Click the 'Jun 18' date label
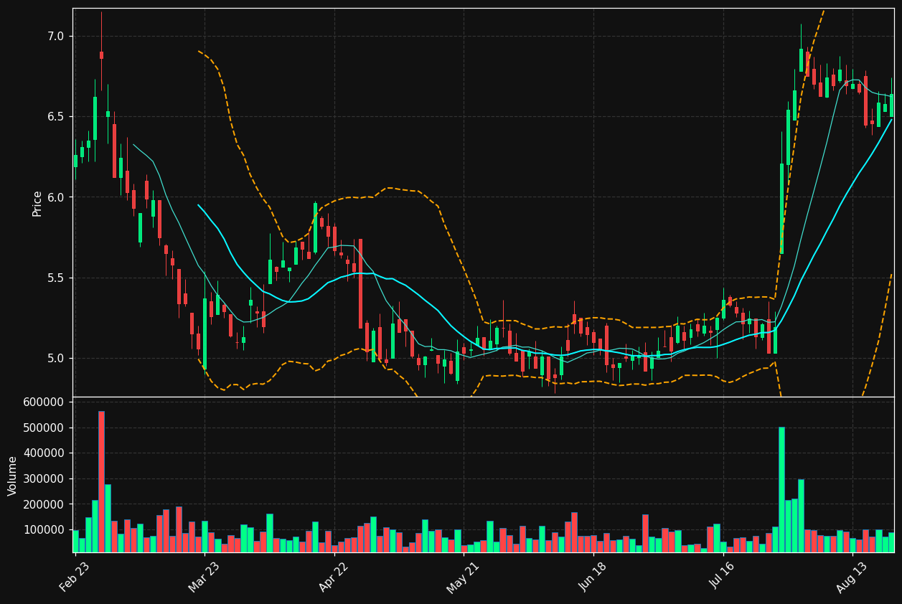This screenshot has width=902, height=604. coord(593,576)
